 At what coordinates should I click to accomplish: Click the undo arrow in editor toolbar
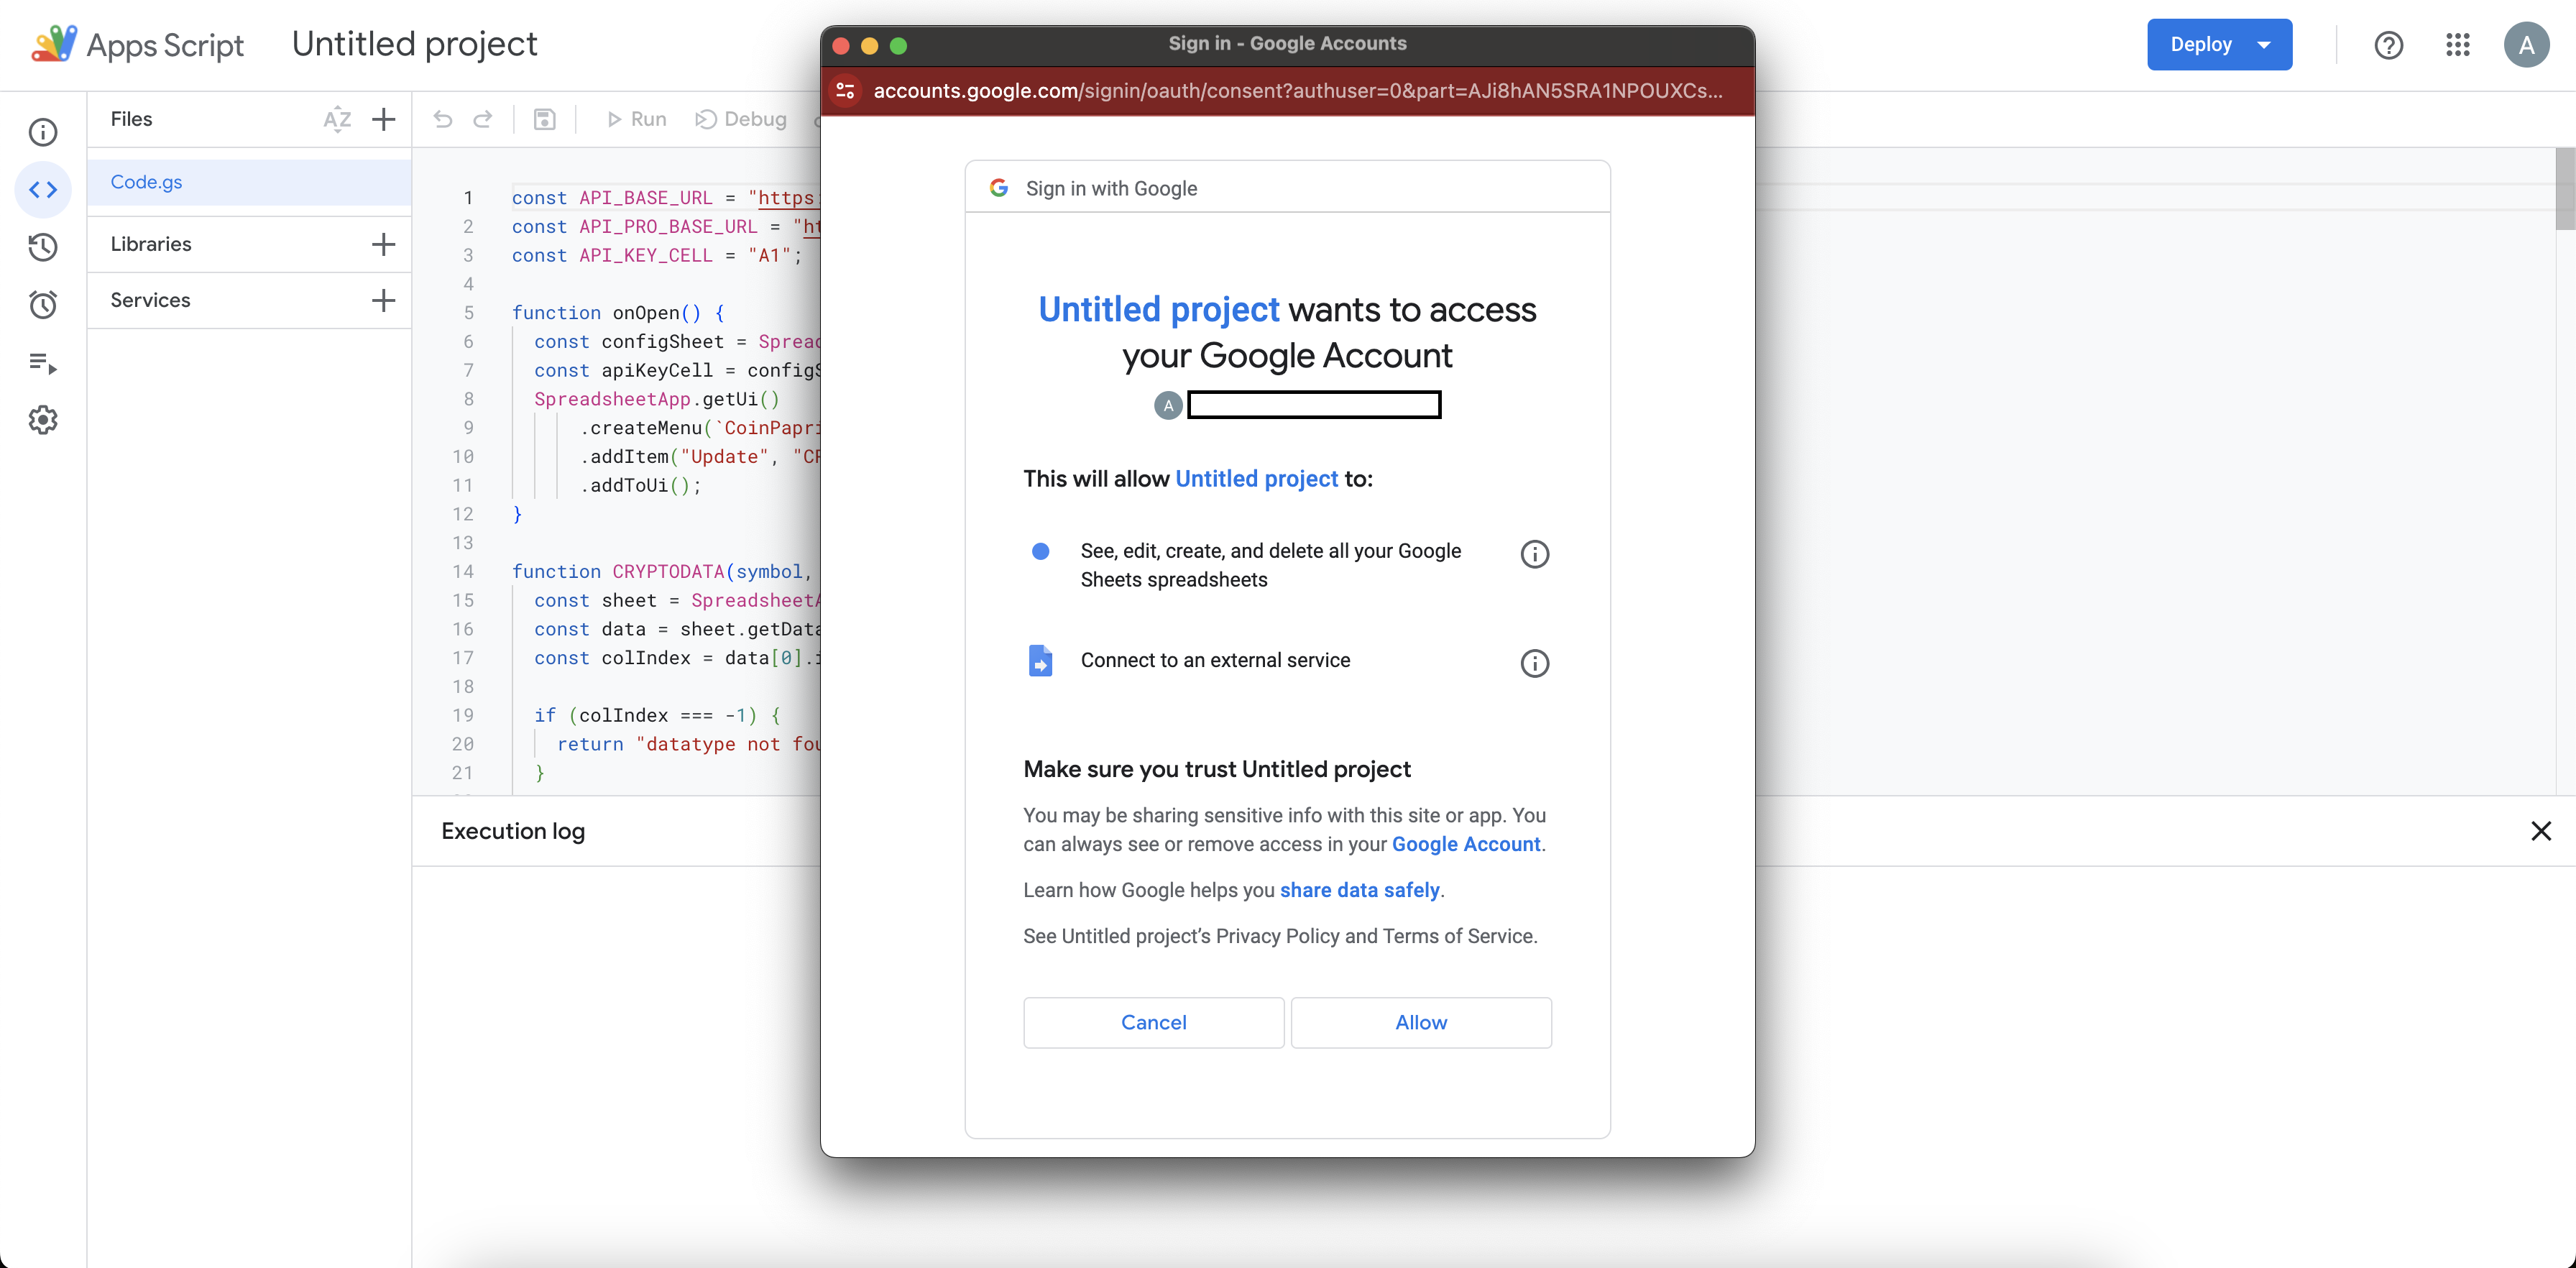[x=443, y=119]
